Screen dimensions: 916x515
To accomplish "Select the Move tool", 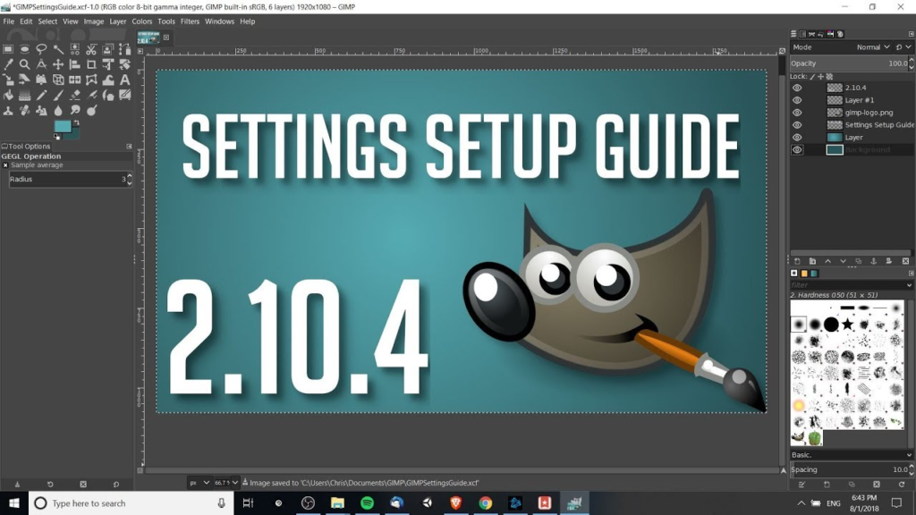I will click(58, 64).
